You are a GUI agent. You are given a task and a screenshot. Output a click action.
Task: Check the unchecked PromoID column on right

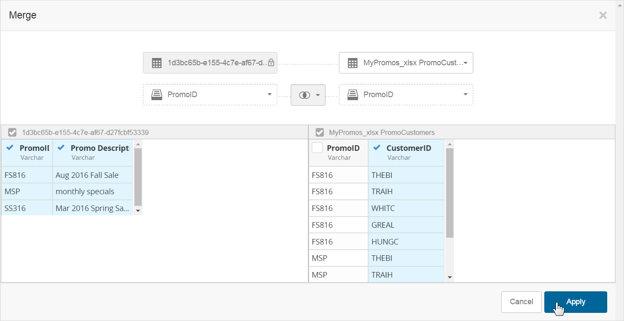pyautogui.click(x=317, y=148)
